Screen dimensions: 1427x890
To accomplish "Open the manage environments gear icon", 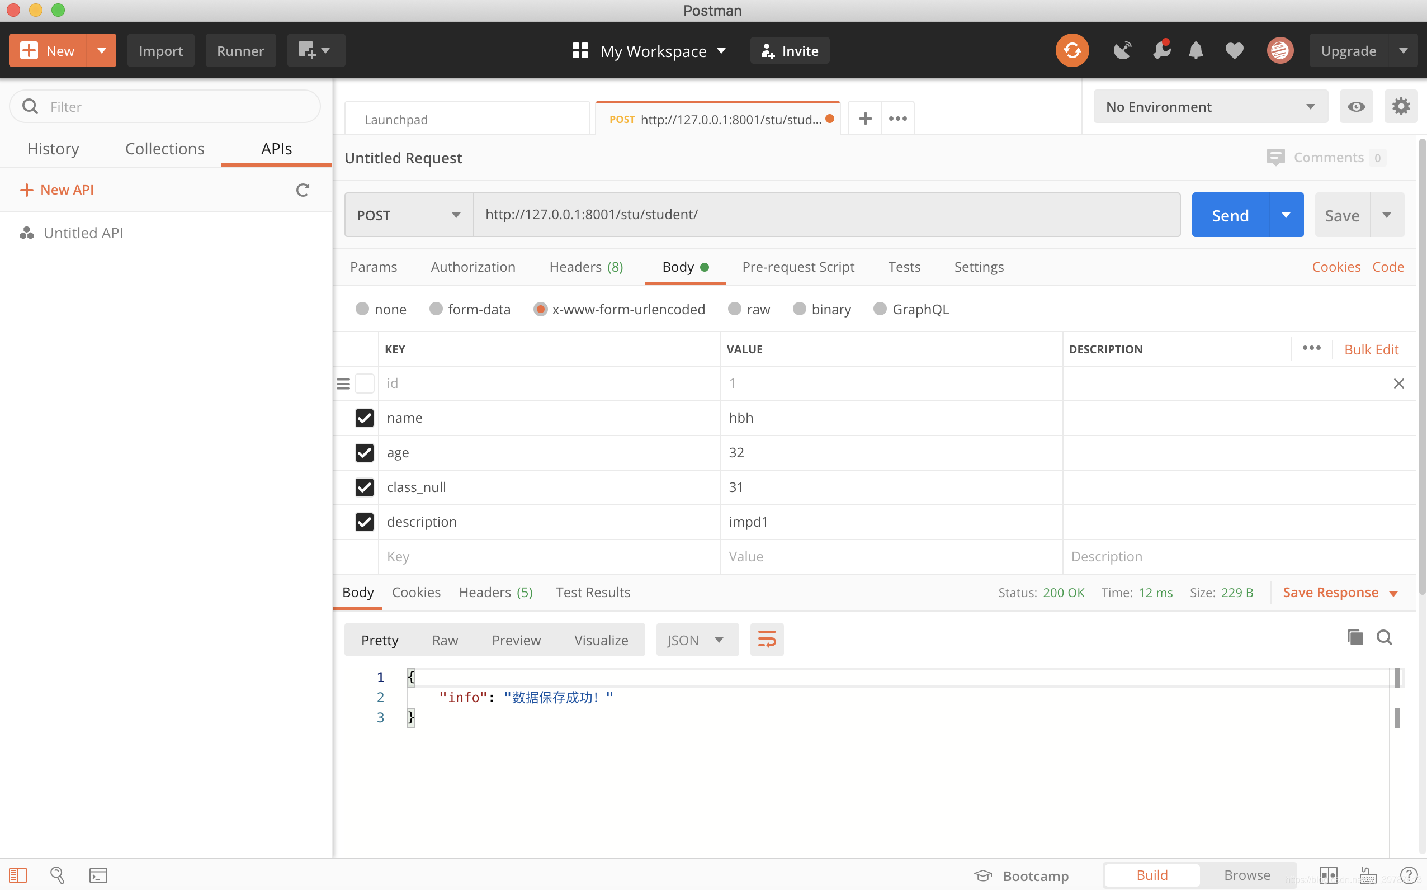I will (1401, 107).
